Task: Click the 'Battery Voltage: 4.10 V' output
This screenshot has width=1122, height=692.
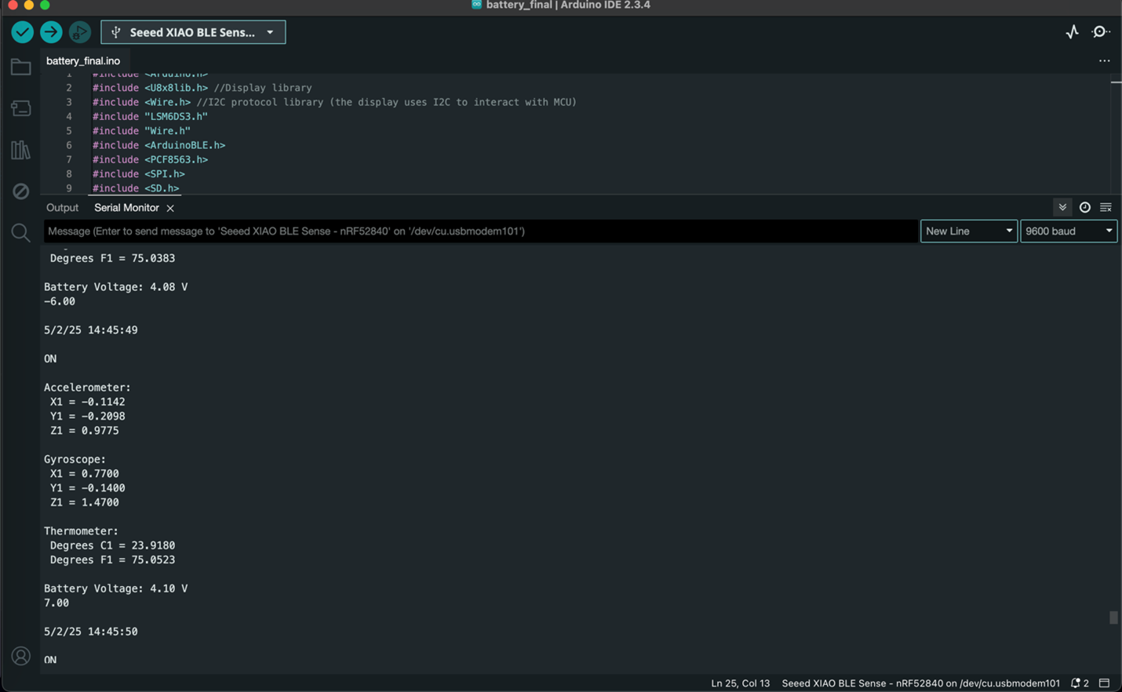Action: [115, 588]
